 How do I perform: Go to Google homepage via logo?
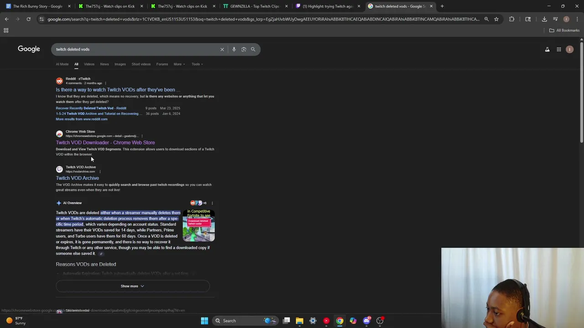click(29, 49)
